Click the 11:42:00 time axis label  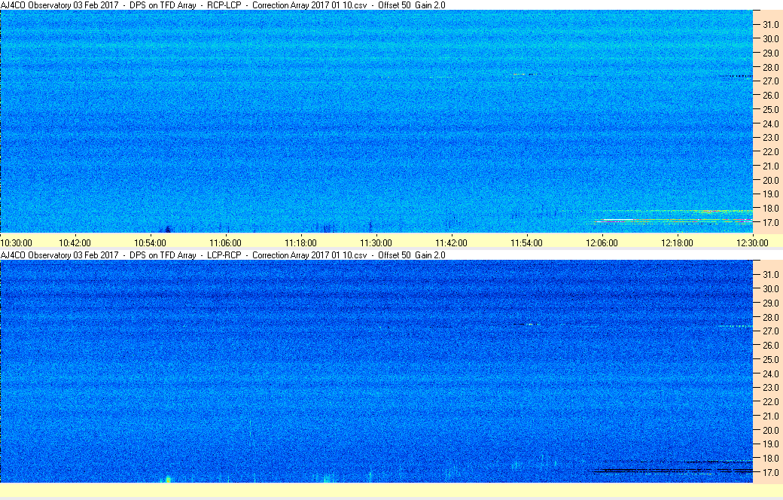click(x=452, y=243)
